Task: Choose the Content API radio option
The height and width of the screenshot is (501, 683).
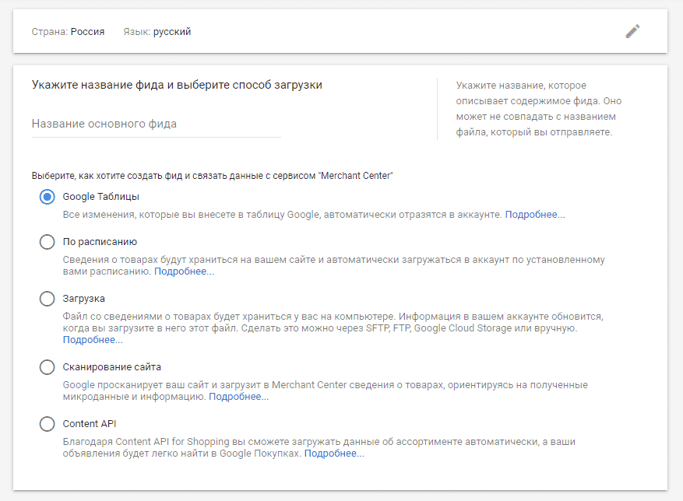Action: [x=47, y=424]
